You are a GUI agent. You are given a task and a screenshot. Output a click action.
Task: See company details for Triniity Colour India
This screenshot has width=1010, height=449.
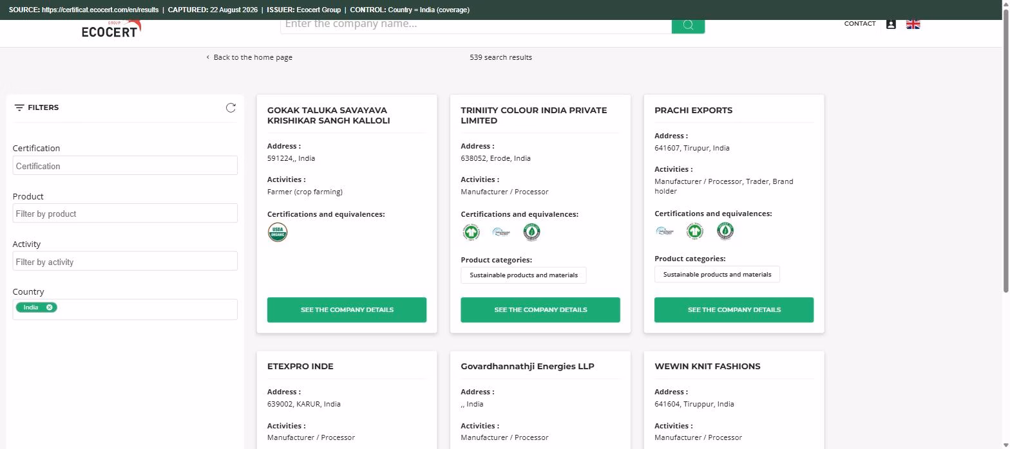pyautogui.click(x=540, y=309)
